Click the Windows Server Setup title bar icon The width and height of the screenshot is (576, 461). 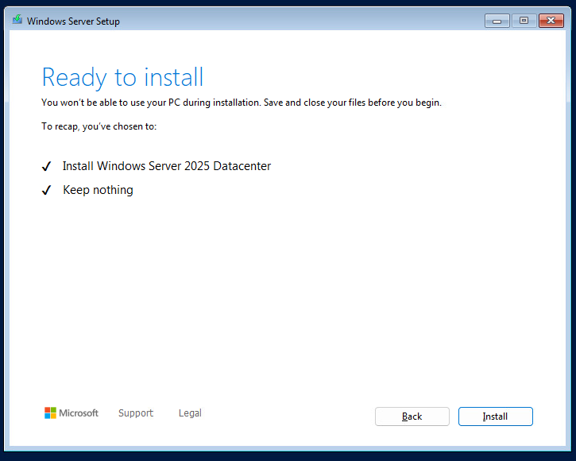17,21
